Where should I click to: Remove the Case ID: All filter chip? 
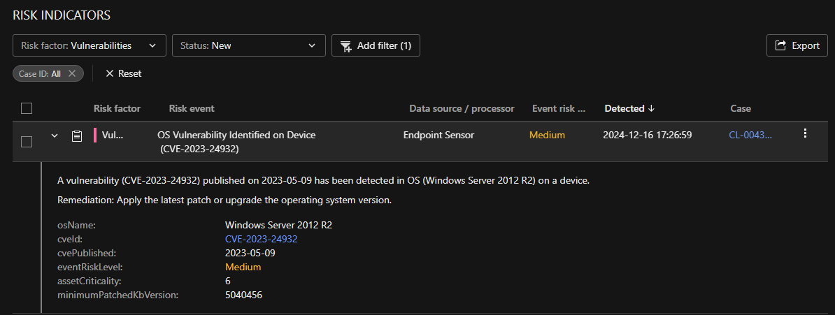tap(72, 73)
